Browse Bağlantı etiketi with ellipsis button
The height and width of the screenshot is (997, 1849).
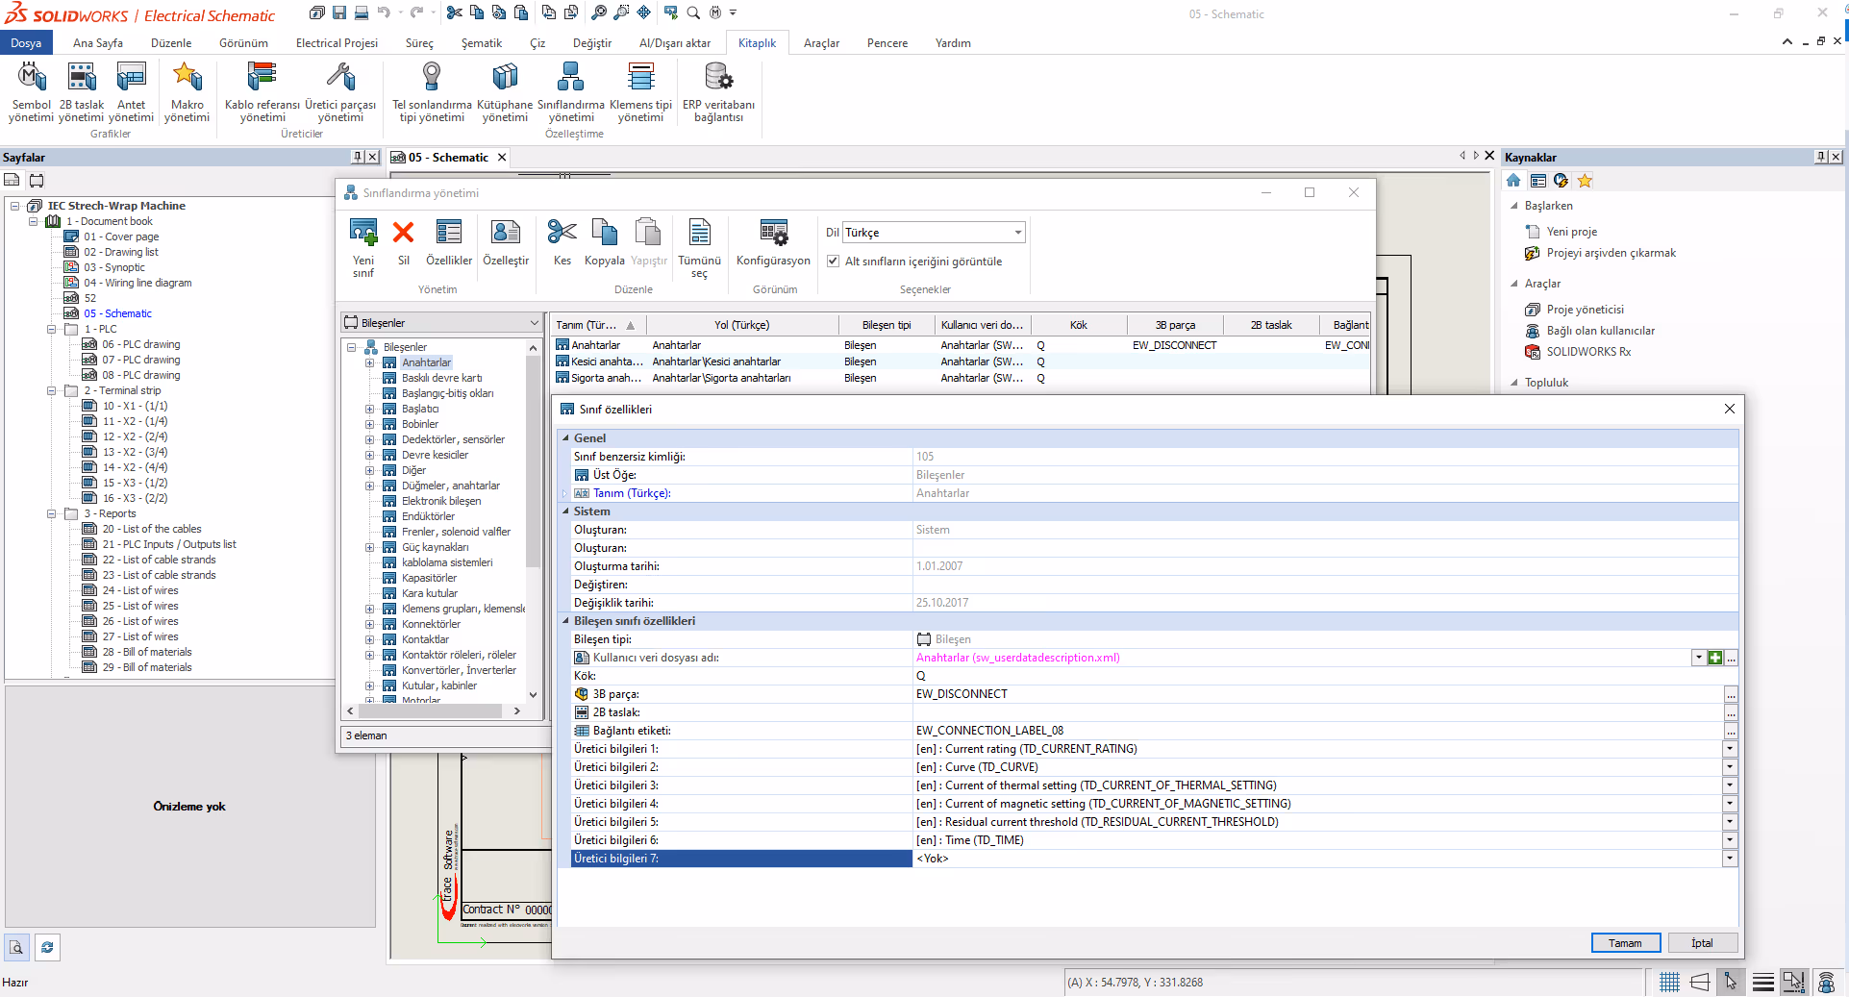[1731, 731]
